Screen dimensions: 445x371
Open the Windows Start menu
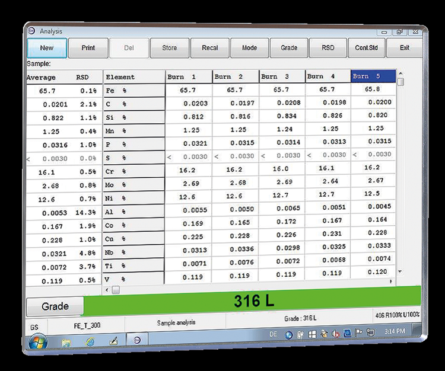38,341
